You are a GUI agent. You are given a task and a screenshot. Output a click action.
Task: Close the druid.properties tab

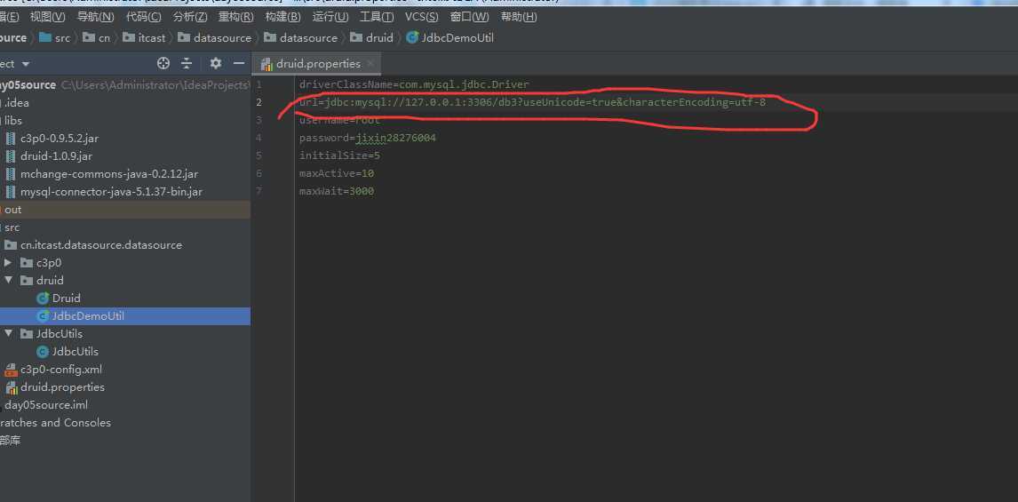(370, 64)
